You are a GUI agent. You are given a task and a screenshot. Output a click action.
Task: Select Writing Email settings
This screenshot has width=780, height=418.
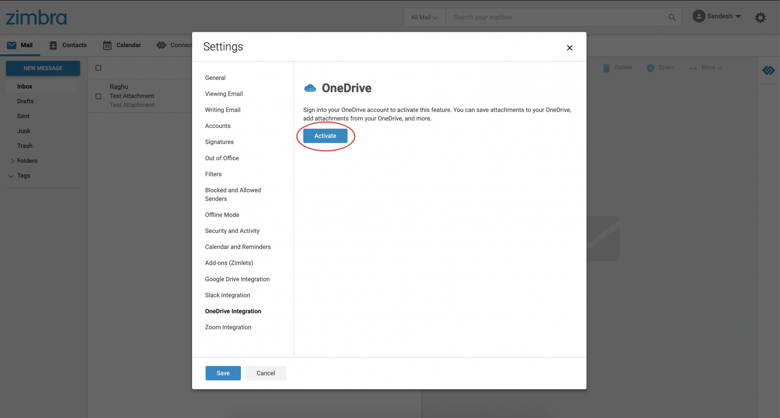pyautogui.click(x=223, y=110)
